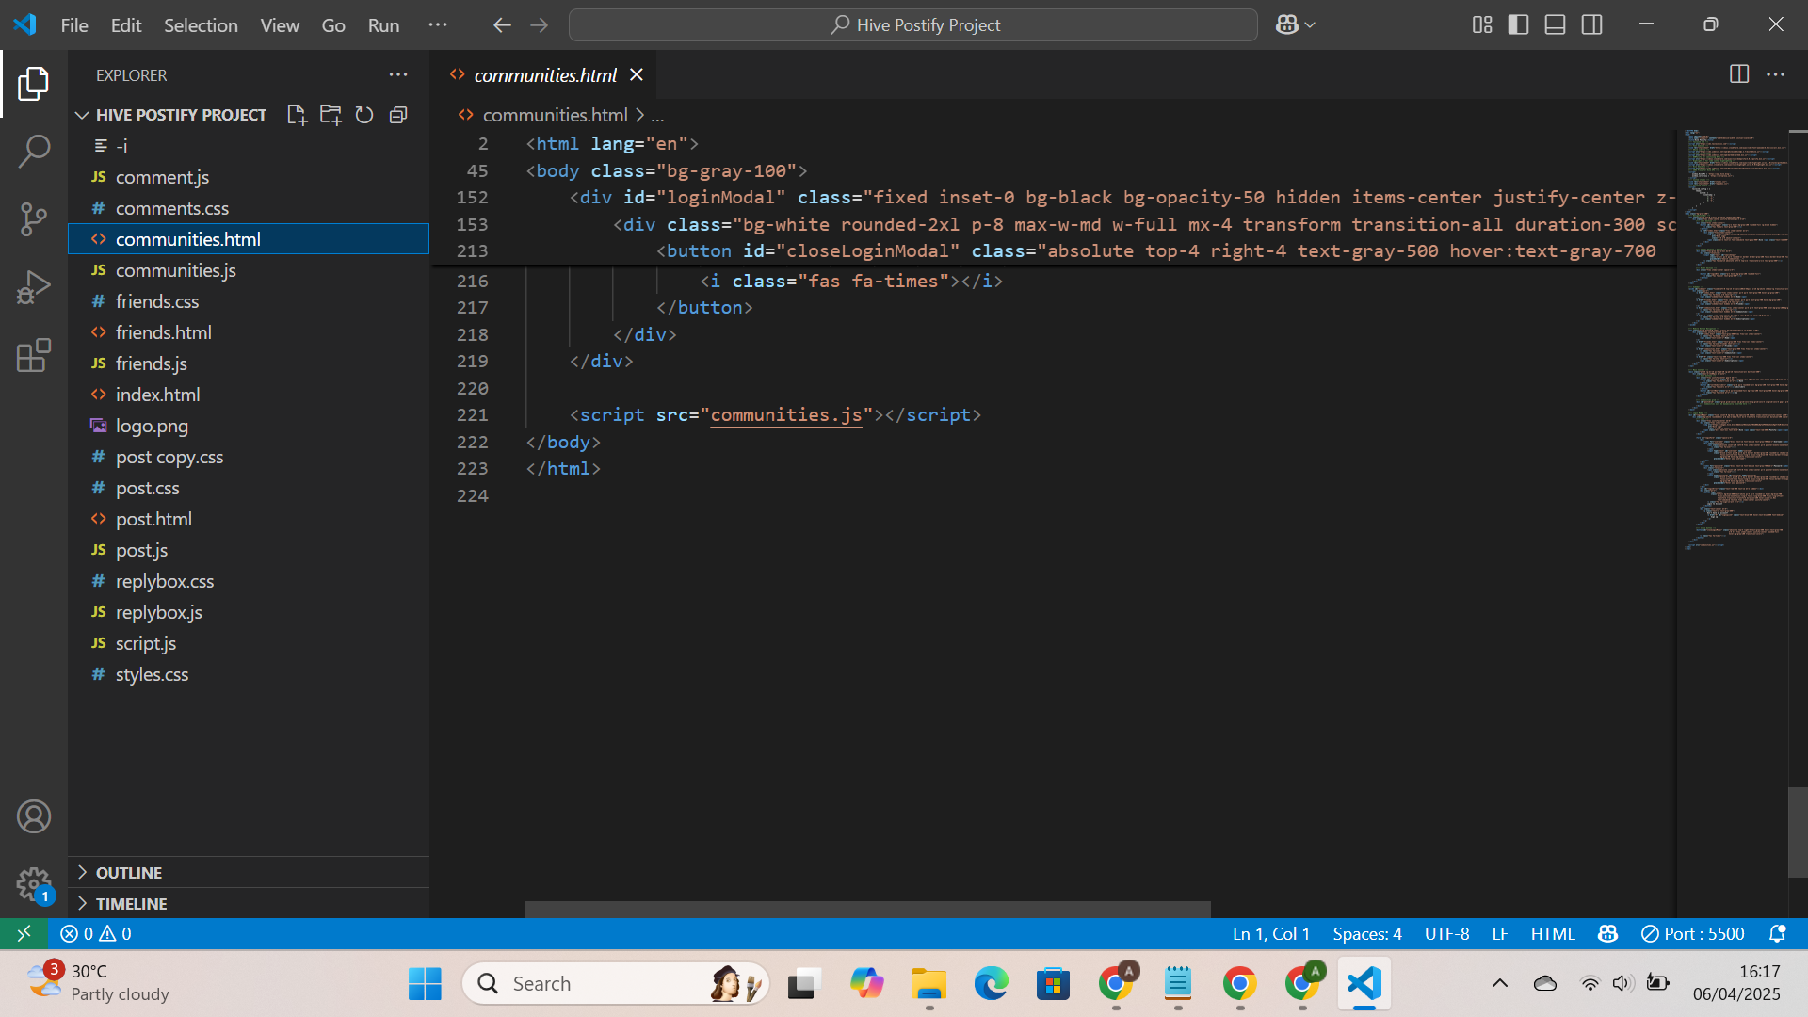Split the editor to the right
This screenshot has width=1808, height=1017.
point(1739,74)
